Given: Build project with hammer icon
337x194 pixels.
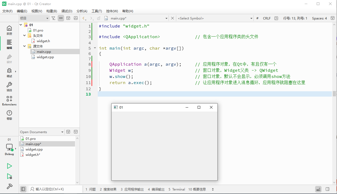Looking at the screenshot, I should 9,186.
